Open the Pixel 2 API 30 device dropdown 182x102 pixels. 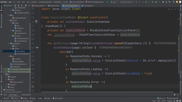pyautogui.click(x=127, y=2)
